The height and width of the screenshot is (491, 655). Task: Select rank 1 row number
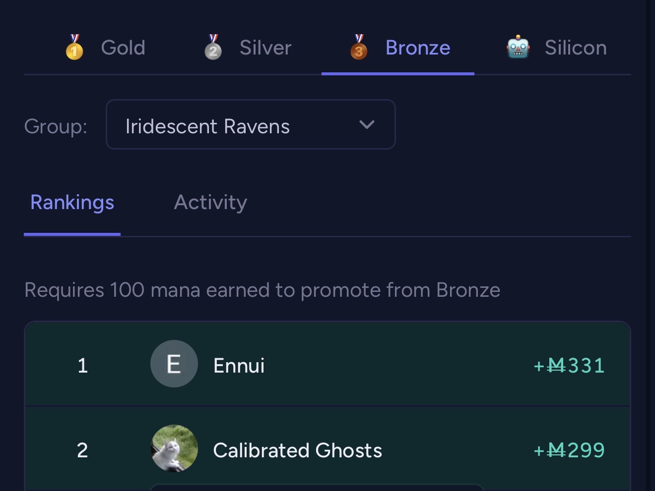click(82, 366)
